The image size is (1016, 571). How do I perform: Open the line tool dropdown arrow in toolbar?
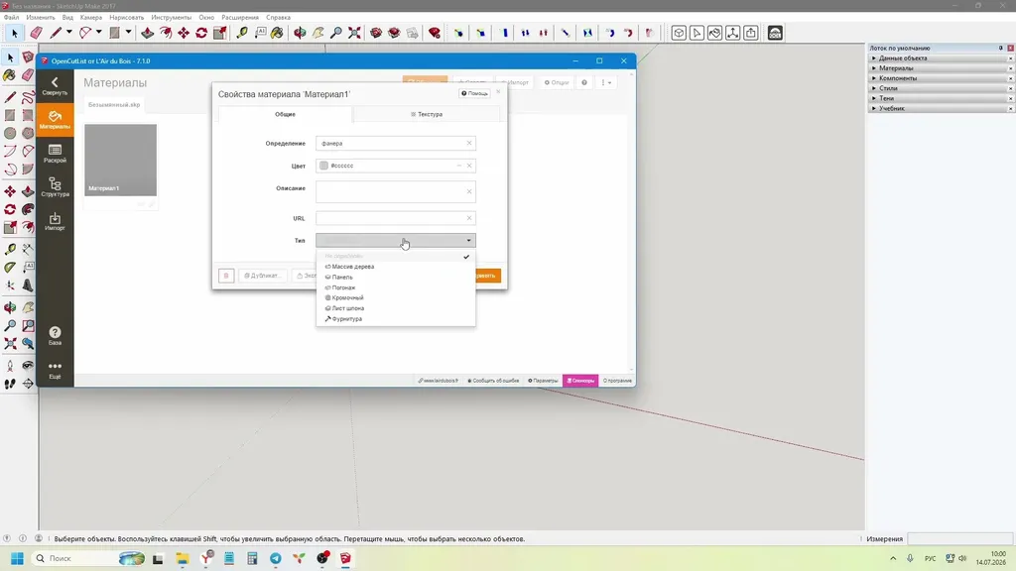[x=68, y=33]
